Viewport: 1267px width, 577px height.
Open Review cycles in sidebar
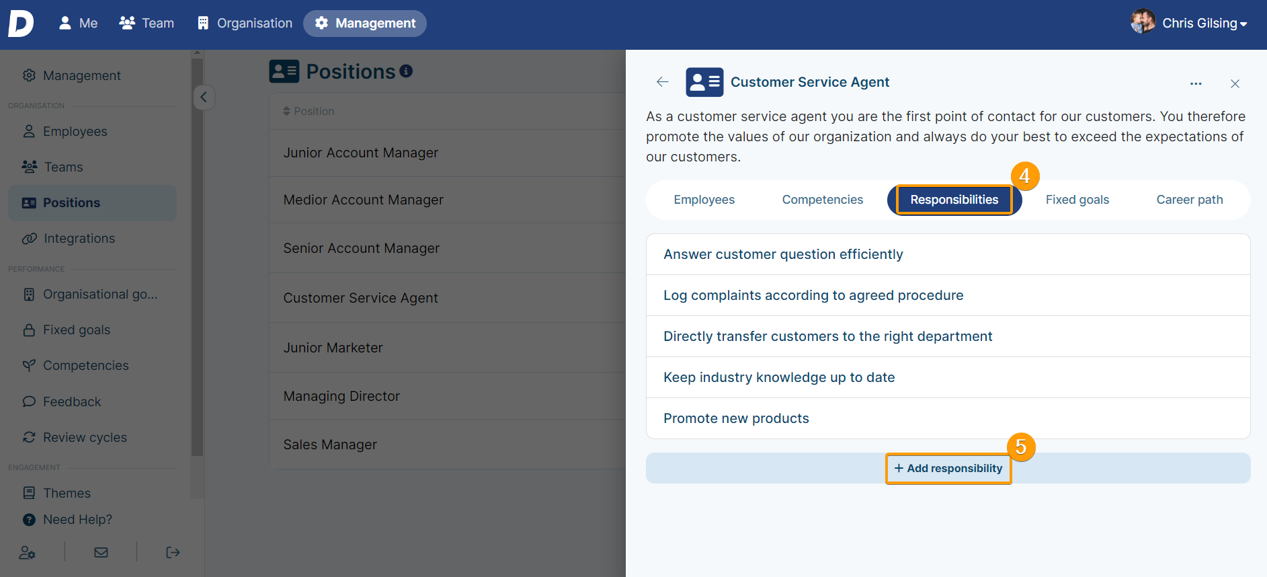[x=92, y=438]
